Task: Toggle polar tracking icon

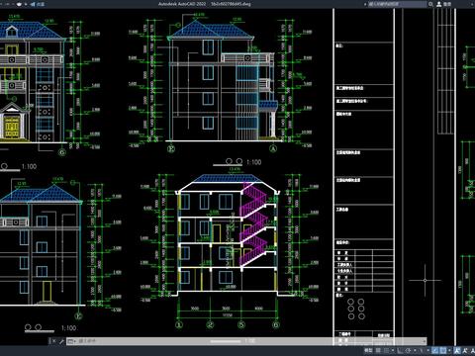Action: click(408, 350)
